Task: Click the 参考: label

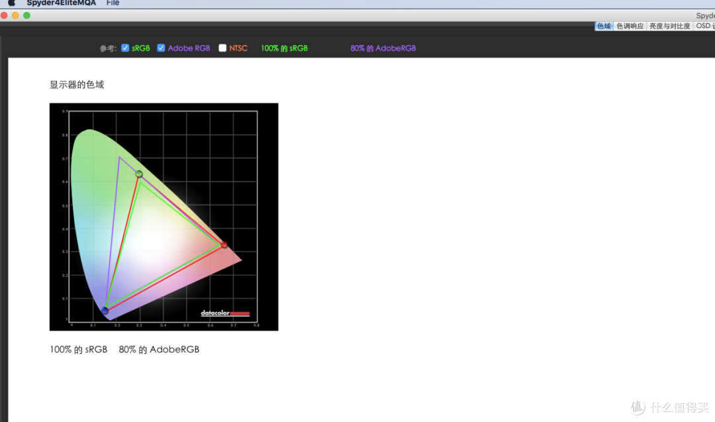Action: 108,48
